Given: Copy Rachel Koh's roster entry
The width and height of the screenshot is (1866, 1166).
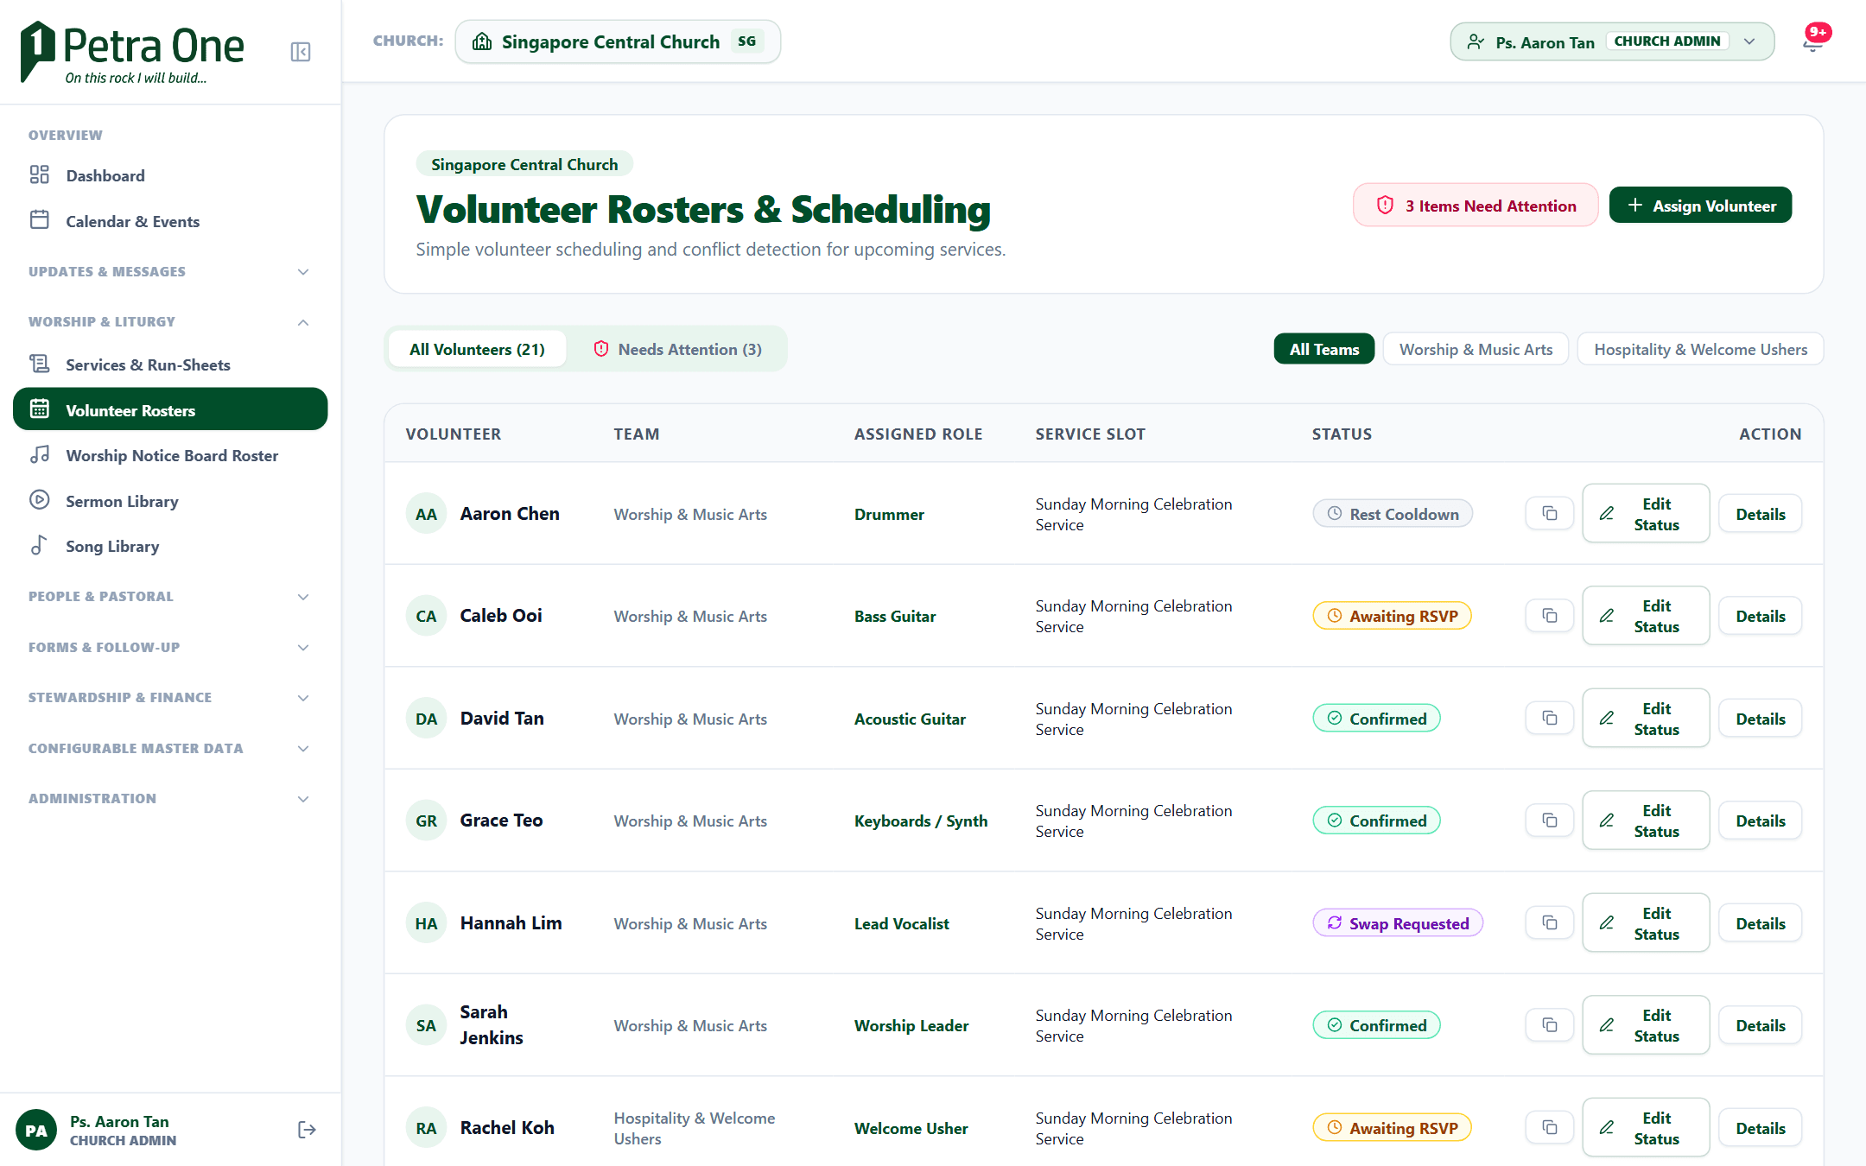Looking at the screenshot, I should click(x=1550, y=1128).
